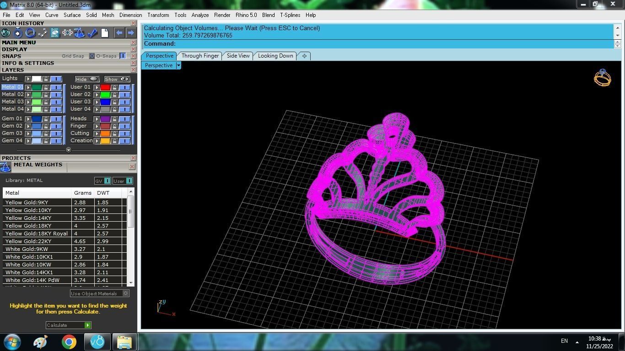
Task: Lock the Heads layer
Action: pos(114,119)
